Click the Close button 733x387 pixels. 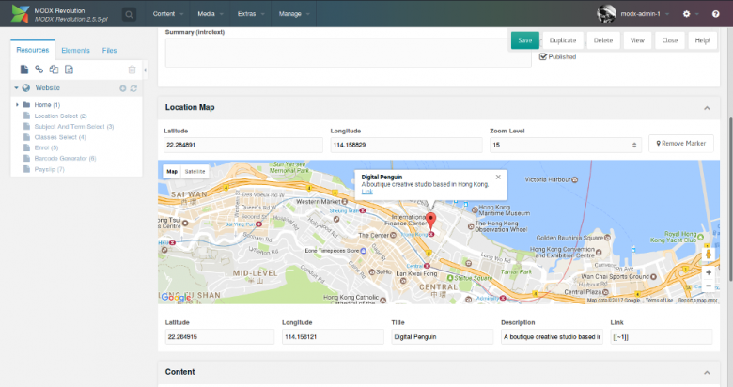[x=669, y=40]
